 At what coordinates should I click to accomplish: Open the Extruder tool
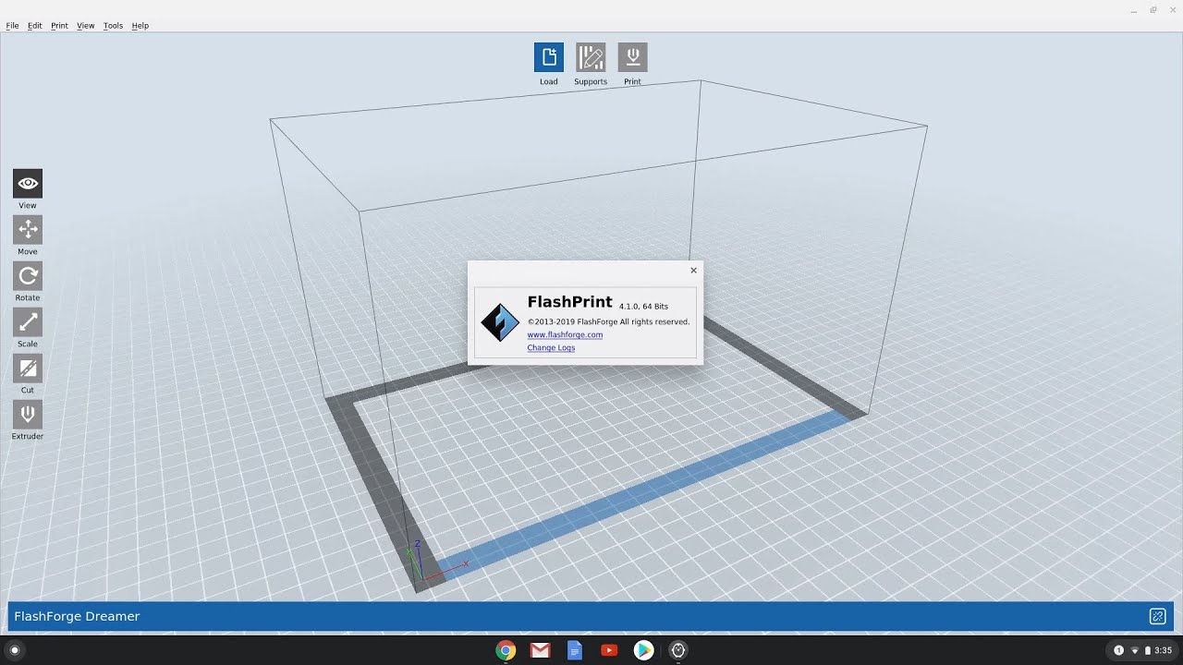(28, 415)
